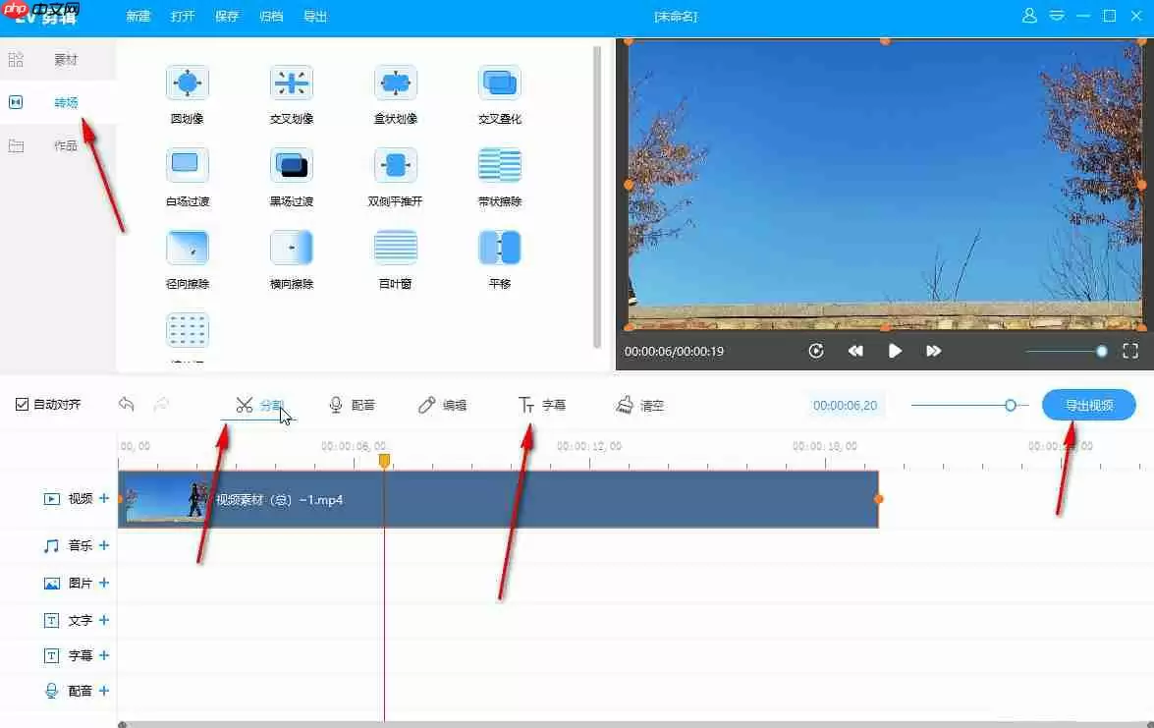
Task: Click the 分割 scissors tool
Action: tap(245, 405)
